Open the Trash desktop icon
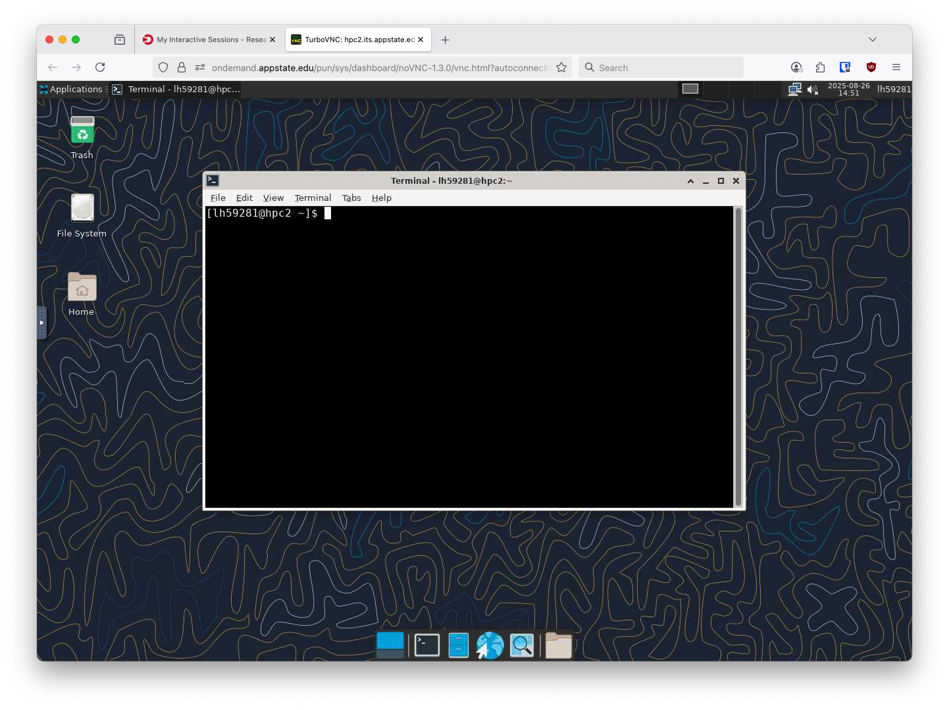 pos(82,131)
